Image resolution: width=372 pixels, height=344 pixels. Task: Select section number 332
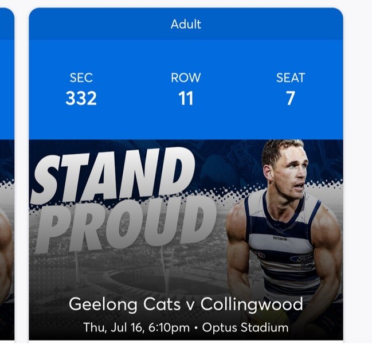point(81,99)
